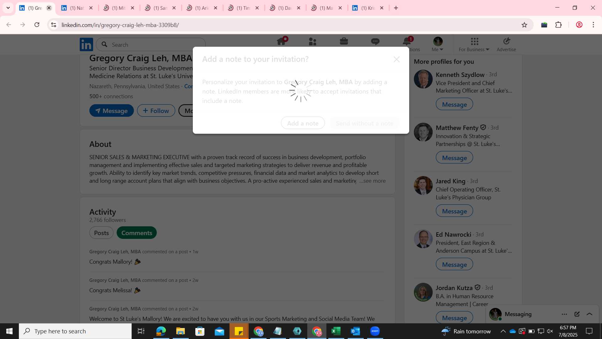Switch to the (1) Nat LinkedIn tab
602x339 pixels.
[x=77, y=8]
